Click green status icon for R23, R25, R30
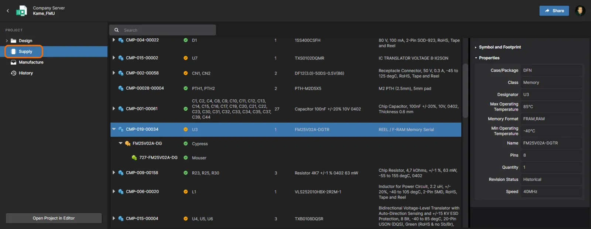This screenshot has width=591, height=229. click(x=185, y=173)
